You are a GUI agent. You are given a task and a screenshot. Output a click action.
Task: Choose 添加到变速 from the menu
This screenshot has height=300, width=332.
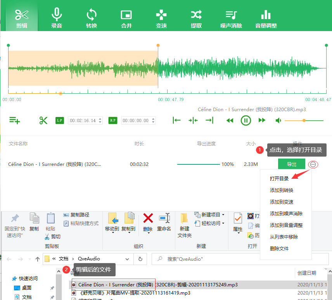pyautogui.click(x=282, y=202)
